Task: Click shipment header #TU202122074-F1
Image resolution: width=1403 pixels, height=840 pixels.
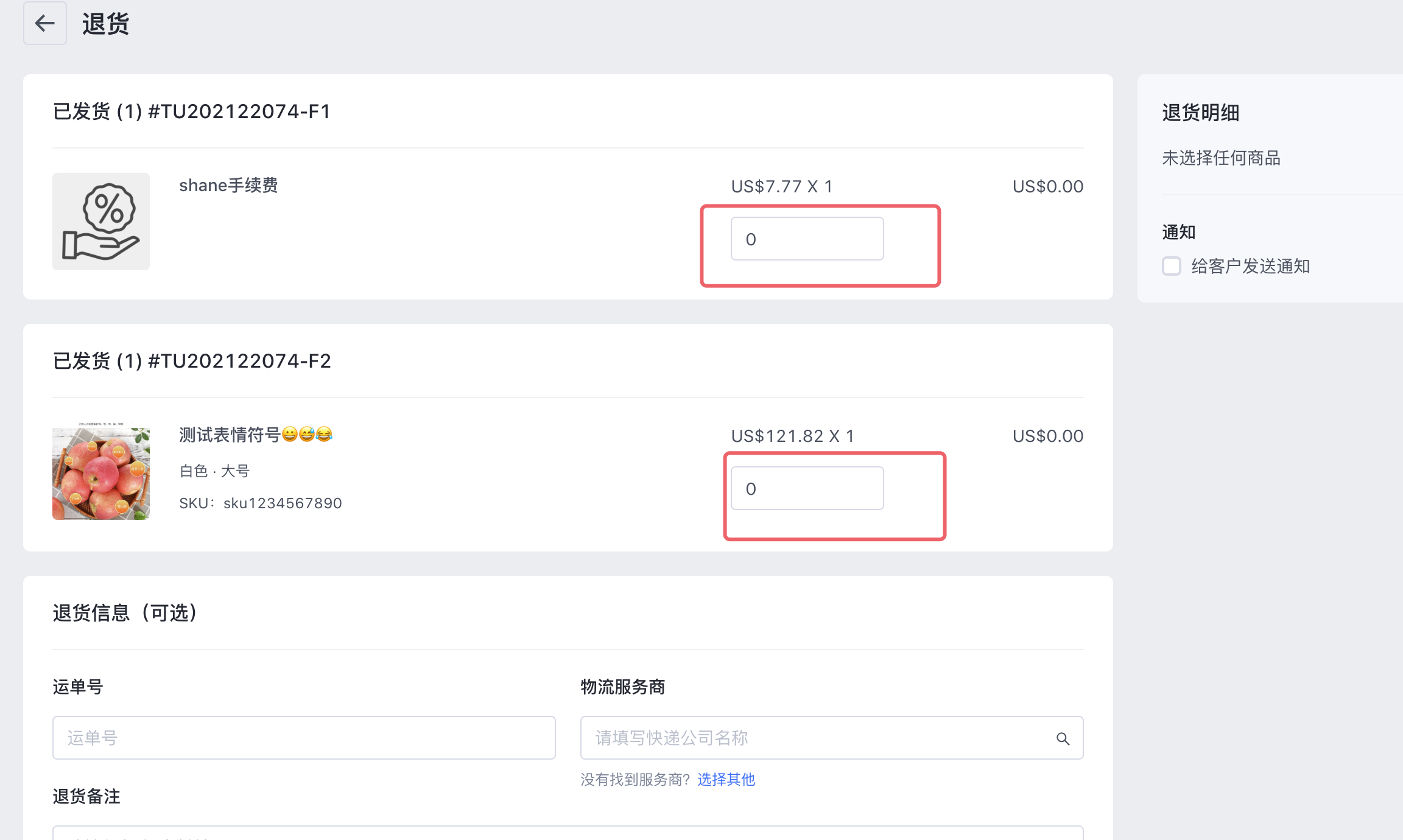Action: point(192,111)
